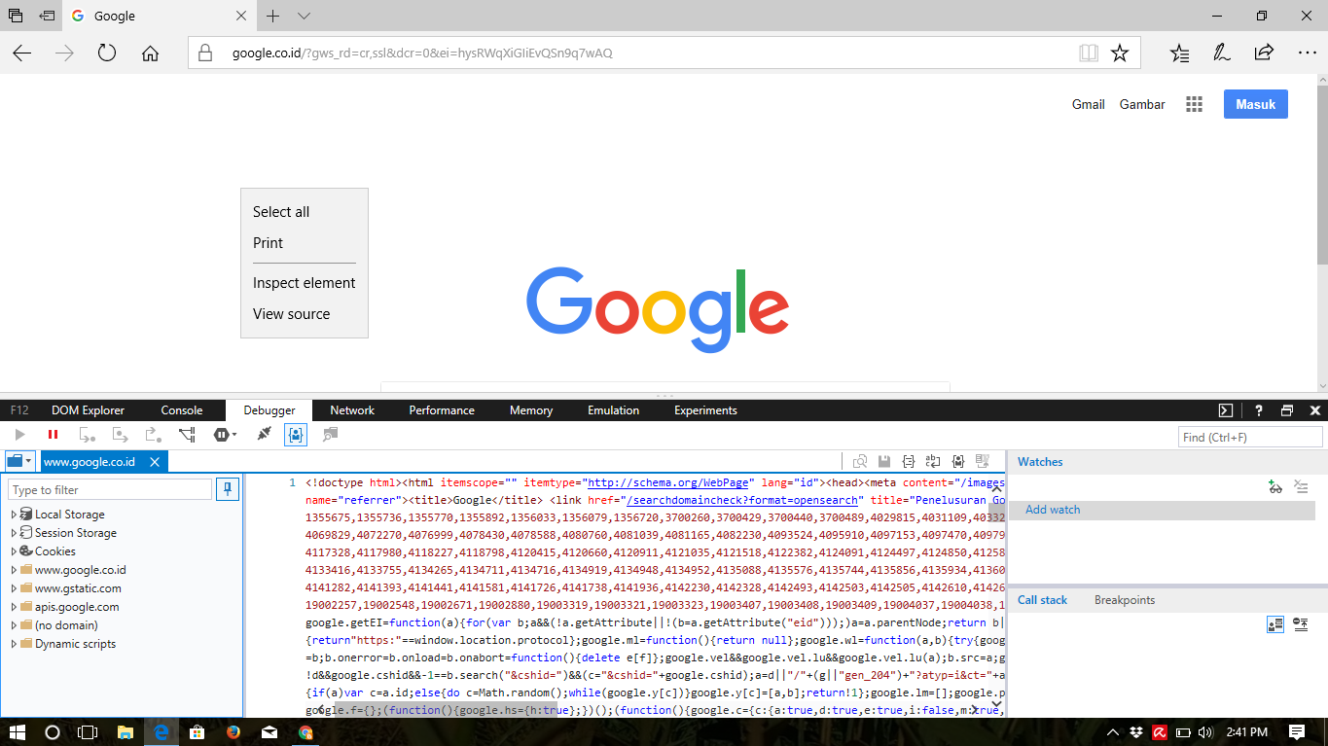Click the Mark as library code icon

pyautogui.click(x=958, y=461)
